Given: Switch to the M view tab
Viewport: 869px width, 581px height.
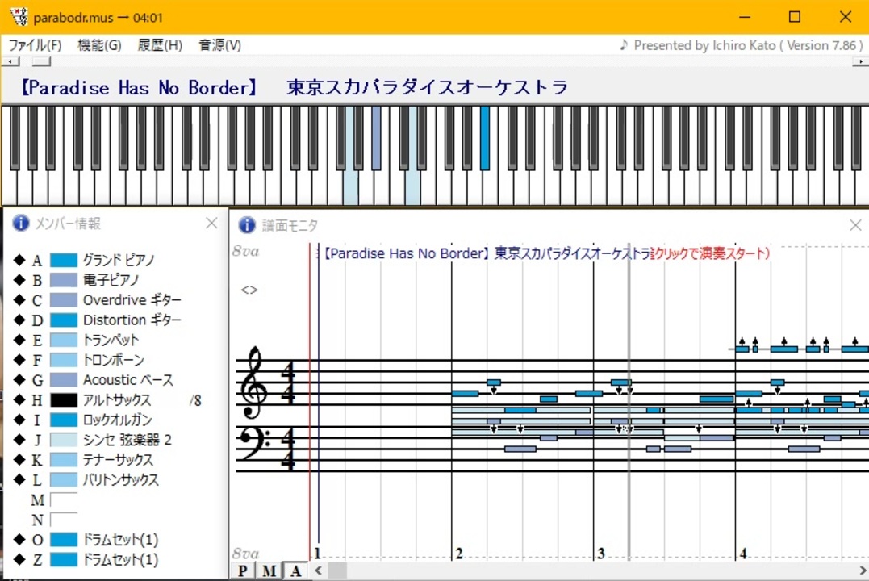Looking at the screenshot, I should click(x=269, y=571).
